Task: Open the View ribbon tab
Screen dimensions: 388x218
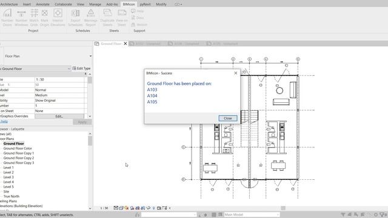Action: pyautogui.click(x=81, y=4)
